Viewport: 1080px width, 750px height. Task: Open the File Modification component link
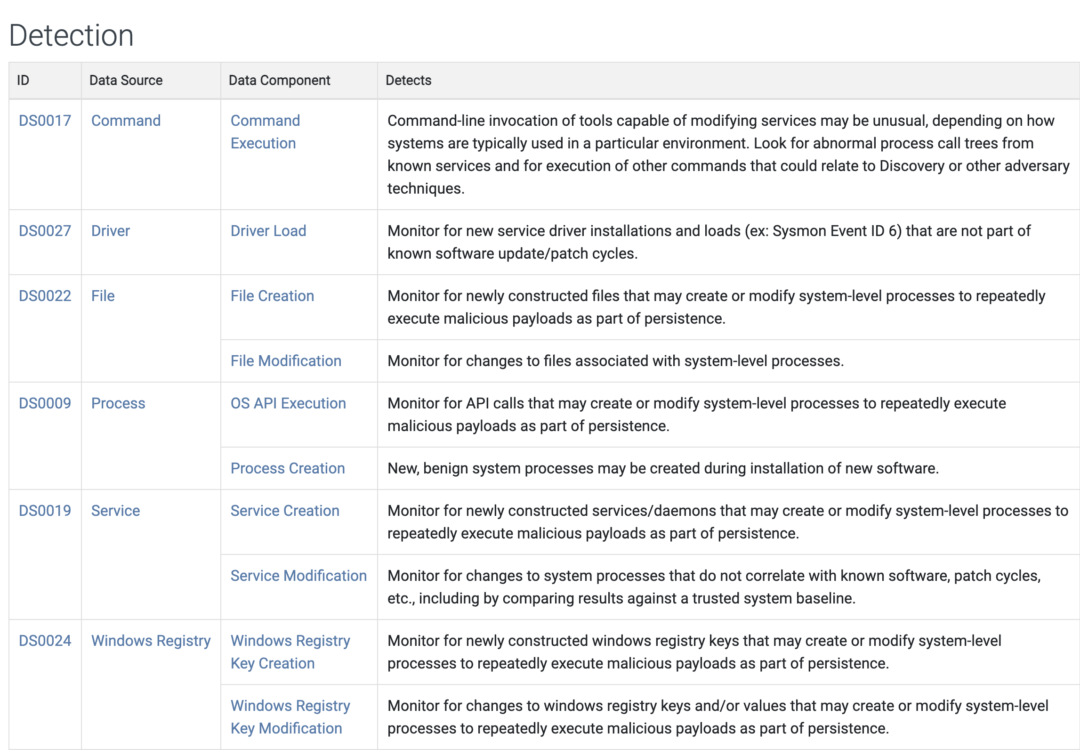(x=286, y=361)
